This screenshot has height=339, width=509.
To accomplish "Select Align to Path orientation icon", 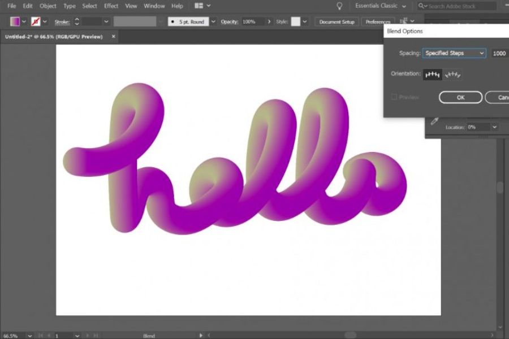I will (x=452, y=74).
